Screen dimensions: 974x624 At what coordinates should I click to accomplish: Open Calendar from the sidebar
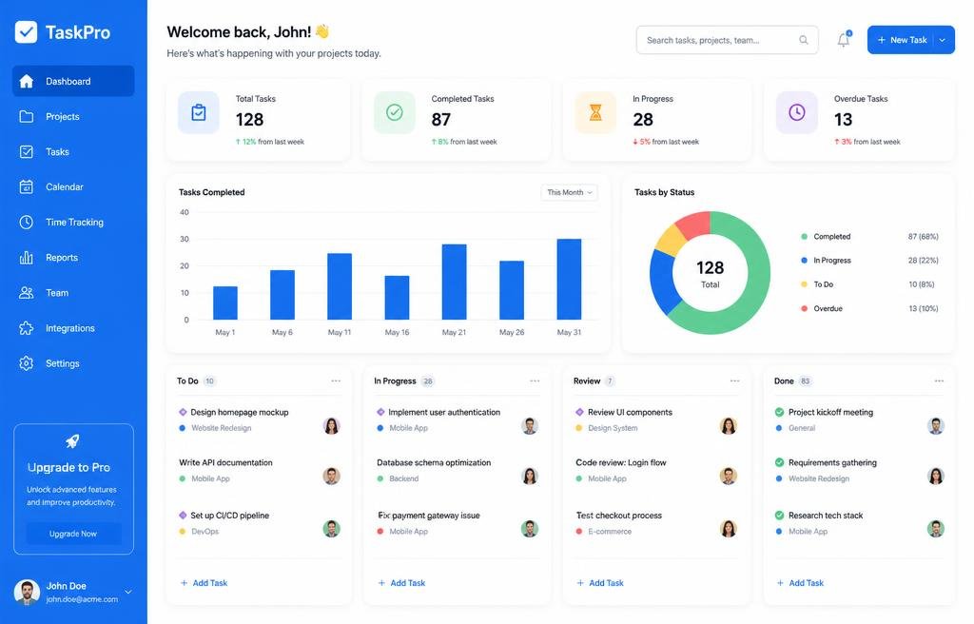click(x=73, y=187)
